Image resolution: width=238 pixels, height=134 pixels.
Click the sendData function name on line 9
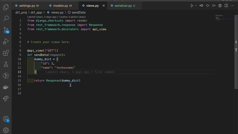point(41,55)
